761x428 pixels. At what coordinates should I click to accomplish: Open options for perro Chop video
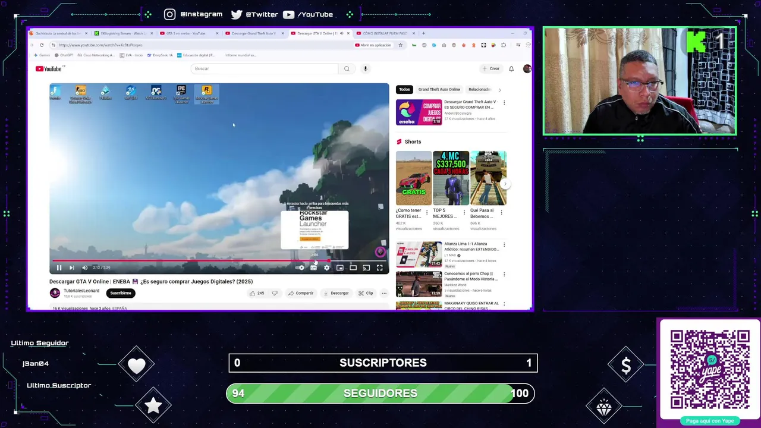point(504,275)
